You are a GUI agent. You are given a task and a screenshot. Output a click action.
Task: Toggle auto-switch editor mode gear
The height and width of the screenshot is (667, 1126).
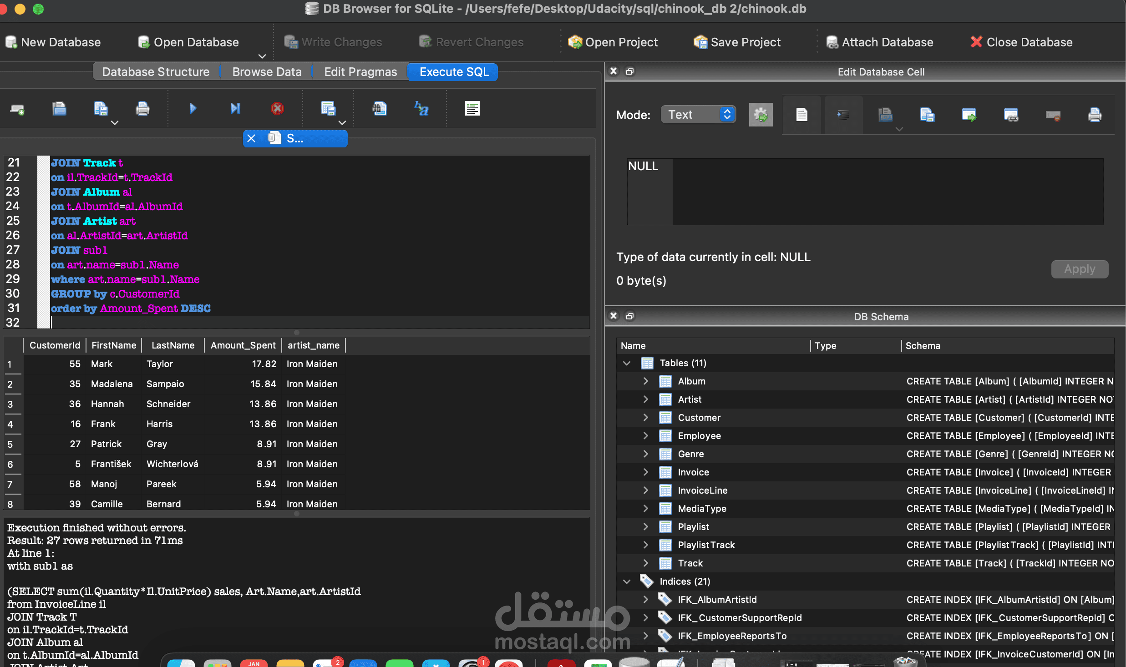pyautogui.click(x=761, y=115)
